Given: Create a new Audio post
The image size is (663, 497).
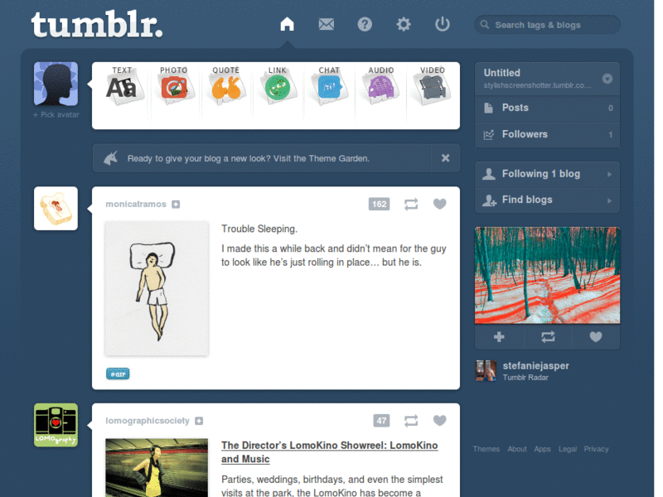Looking at the screenshot, I should tap(381, 86).
